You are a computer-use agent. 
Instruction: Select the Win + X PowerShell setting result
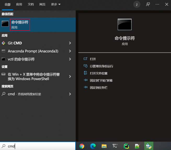34,77
